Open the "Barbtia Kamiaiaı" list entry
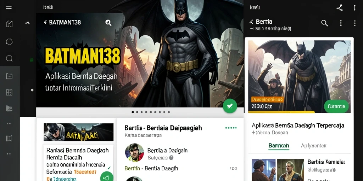 (x=326, y=162)
